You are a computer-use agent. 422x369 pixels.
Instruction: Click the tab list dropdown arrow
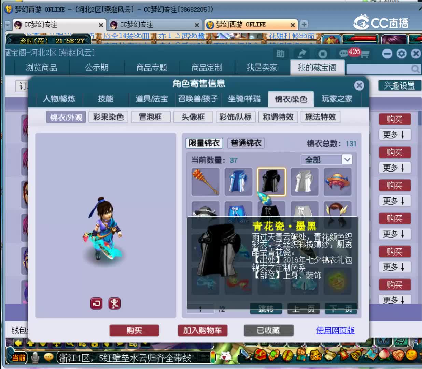[8, 25]
